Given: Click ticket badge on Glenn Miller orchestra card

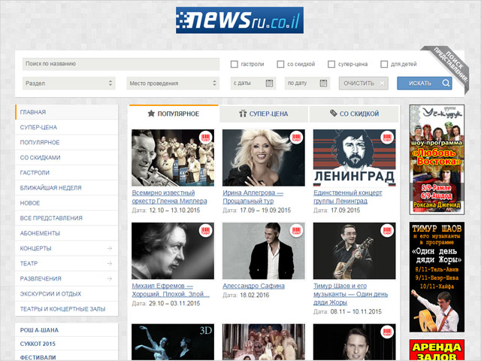Looking at the screenshot, I should pyautogui.click(x=205, y=138).
